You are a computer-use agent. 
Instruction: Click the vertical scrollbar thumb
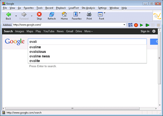click(x=159, y=58)
